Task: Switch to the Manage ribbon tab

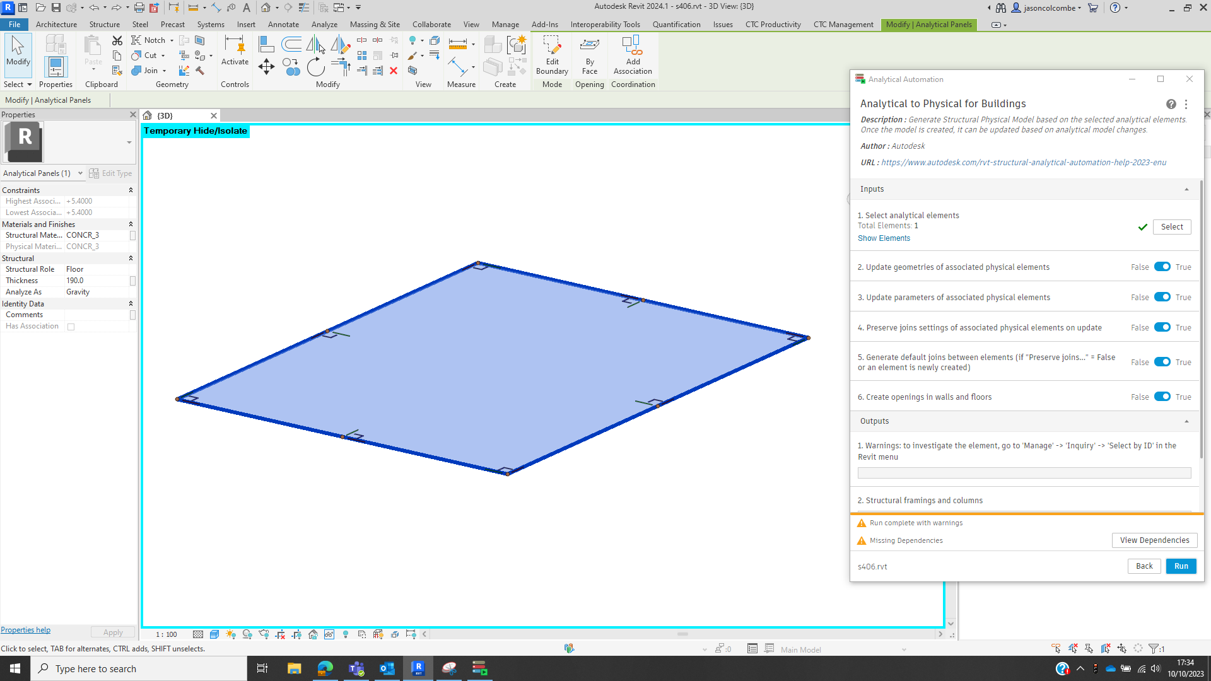Action: point(505,25)
